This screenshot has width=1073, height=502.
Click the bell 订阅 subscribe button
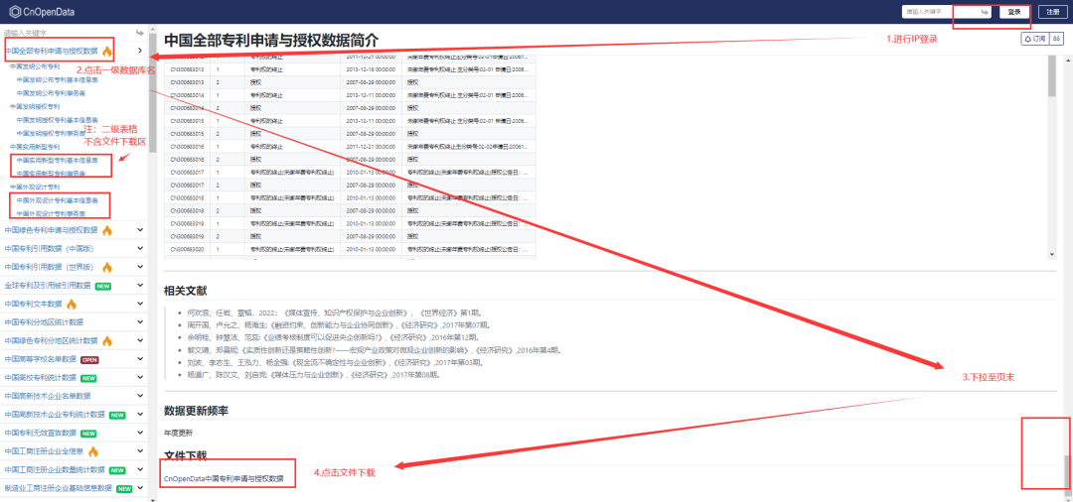(1034, 39)
